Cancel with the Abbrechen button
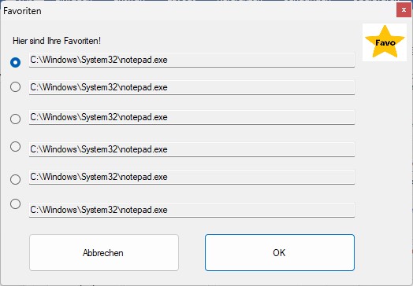Viewport: 413px width, 286px height. (104, 253)
